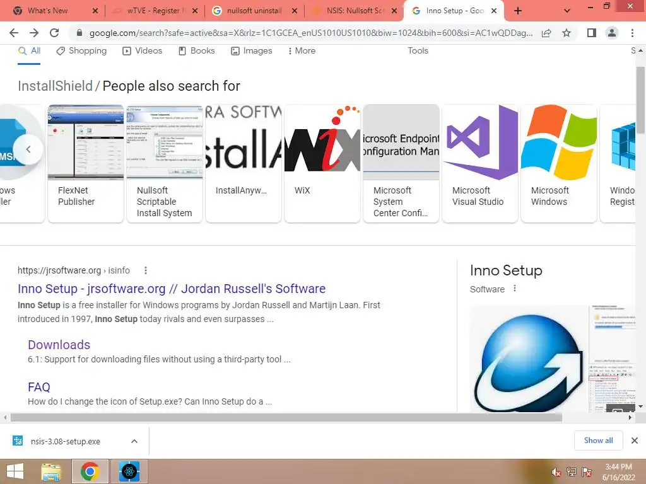This screenshot has width=646, height=484.
Task: Open downloaded nsis-3.08-setup.exe file
Action: coord(65,442)
